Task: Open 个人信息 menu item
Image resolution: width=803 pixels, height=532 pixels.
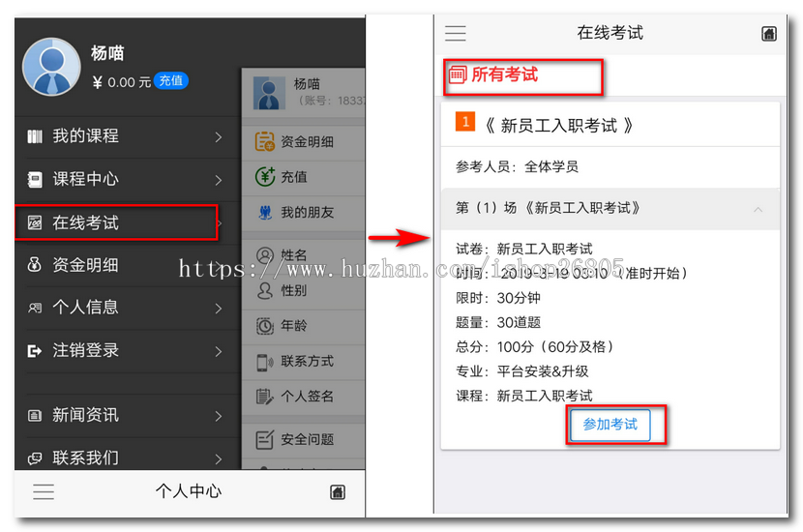Action: tap(128, 308)
